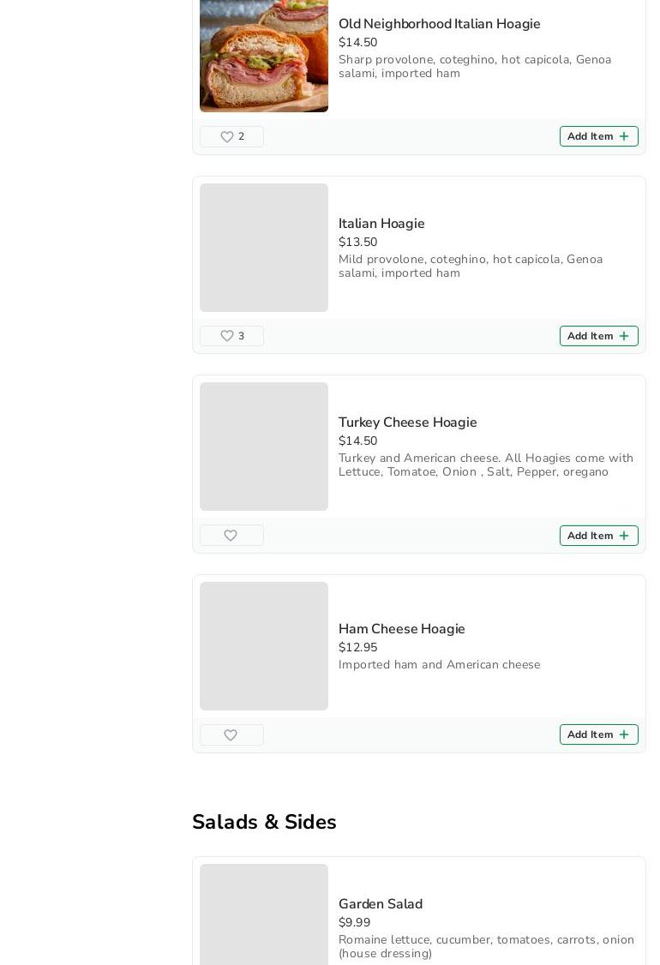This screenshot has height=965, width=660.
Task: Tap the heart for Ham Cheese Hoagie
Action: 231,734
